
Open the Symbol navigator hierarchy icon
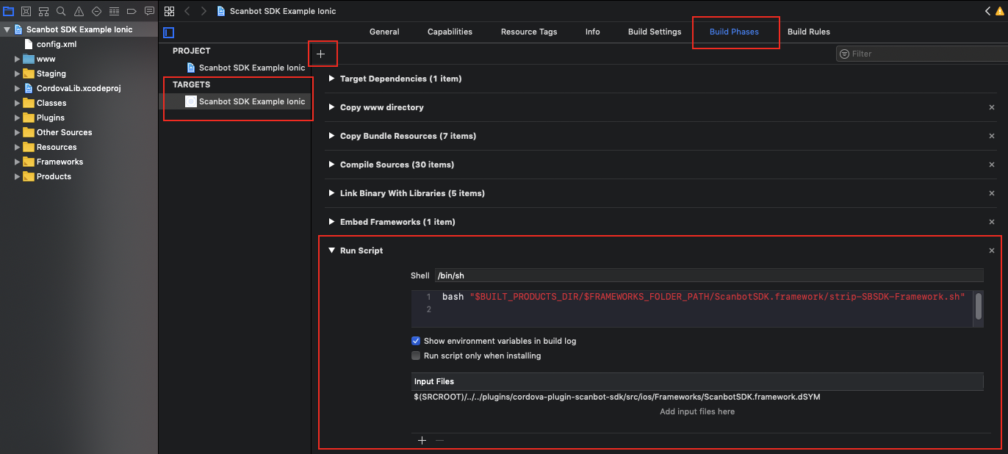coord(44,11)
